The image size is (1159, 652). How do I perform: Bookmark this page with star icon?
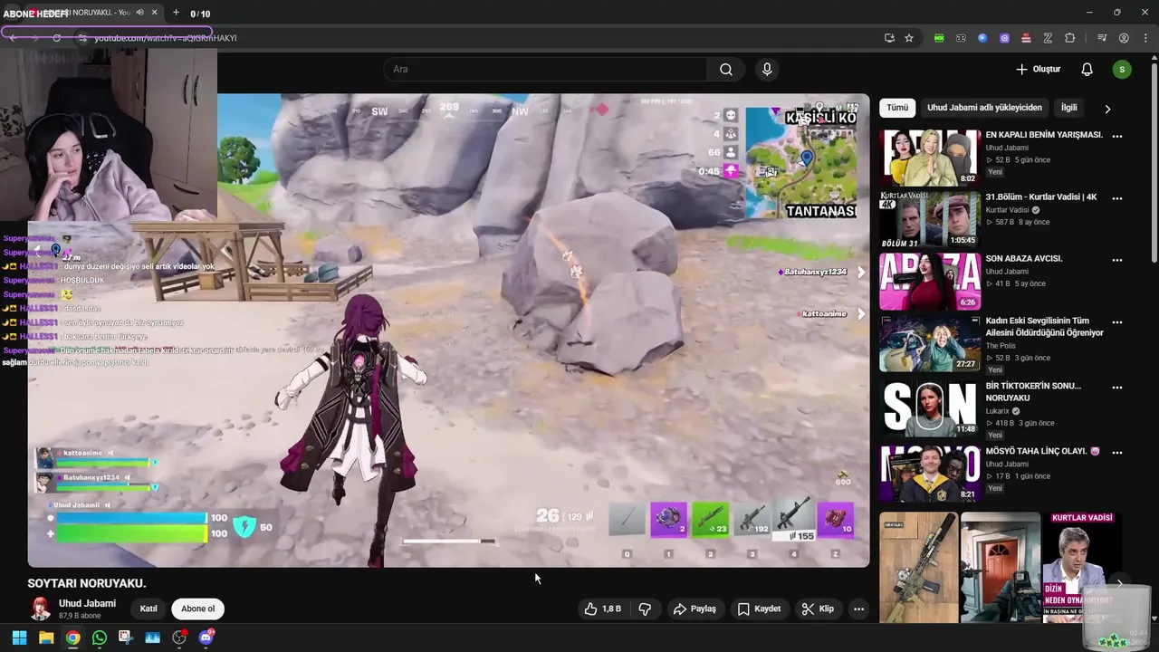[x=909, y=38]
